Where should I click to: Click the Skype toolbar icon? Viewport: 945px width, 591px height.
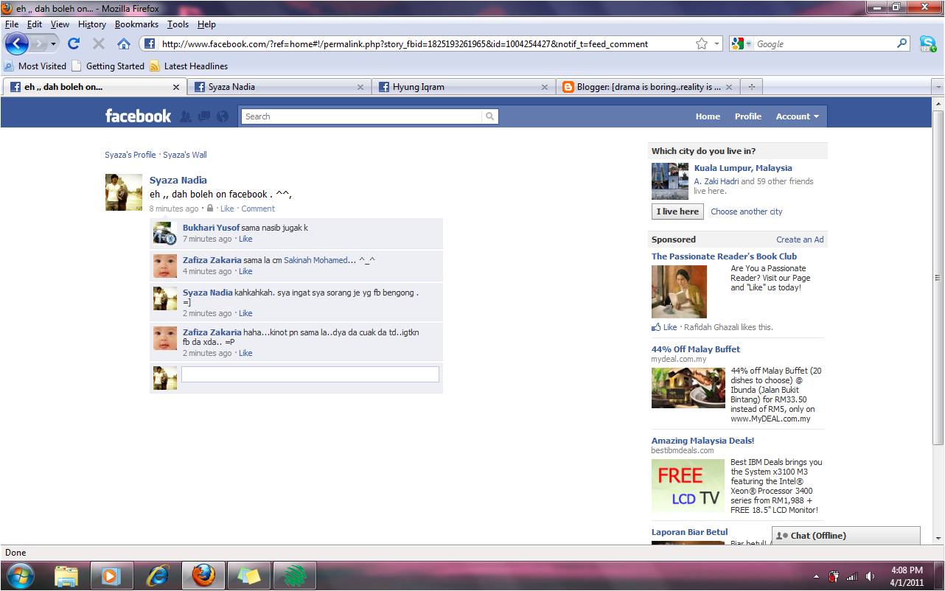coord(927,43)
